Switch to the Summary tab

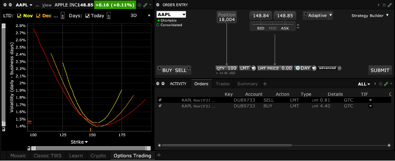coord(247,84)
